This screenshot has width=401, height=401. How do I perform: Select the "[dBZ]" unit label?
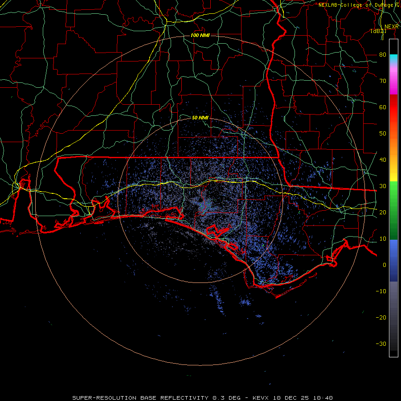coord(378,31)
